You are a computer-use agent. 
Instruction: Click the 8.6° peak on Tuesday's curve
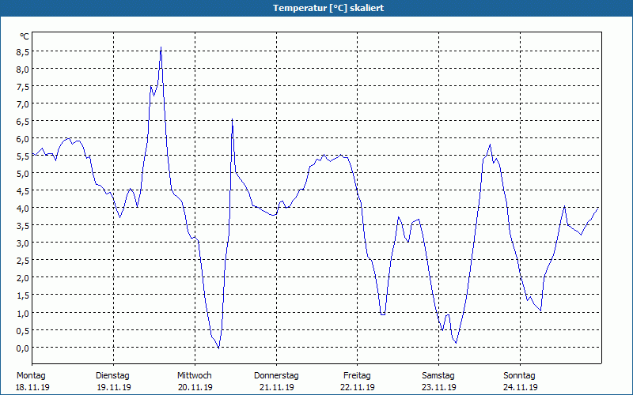click(x=161, y=47)
